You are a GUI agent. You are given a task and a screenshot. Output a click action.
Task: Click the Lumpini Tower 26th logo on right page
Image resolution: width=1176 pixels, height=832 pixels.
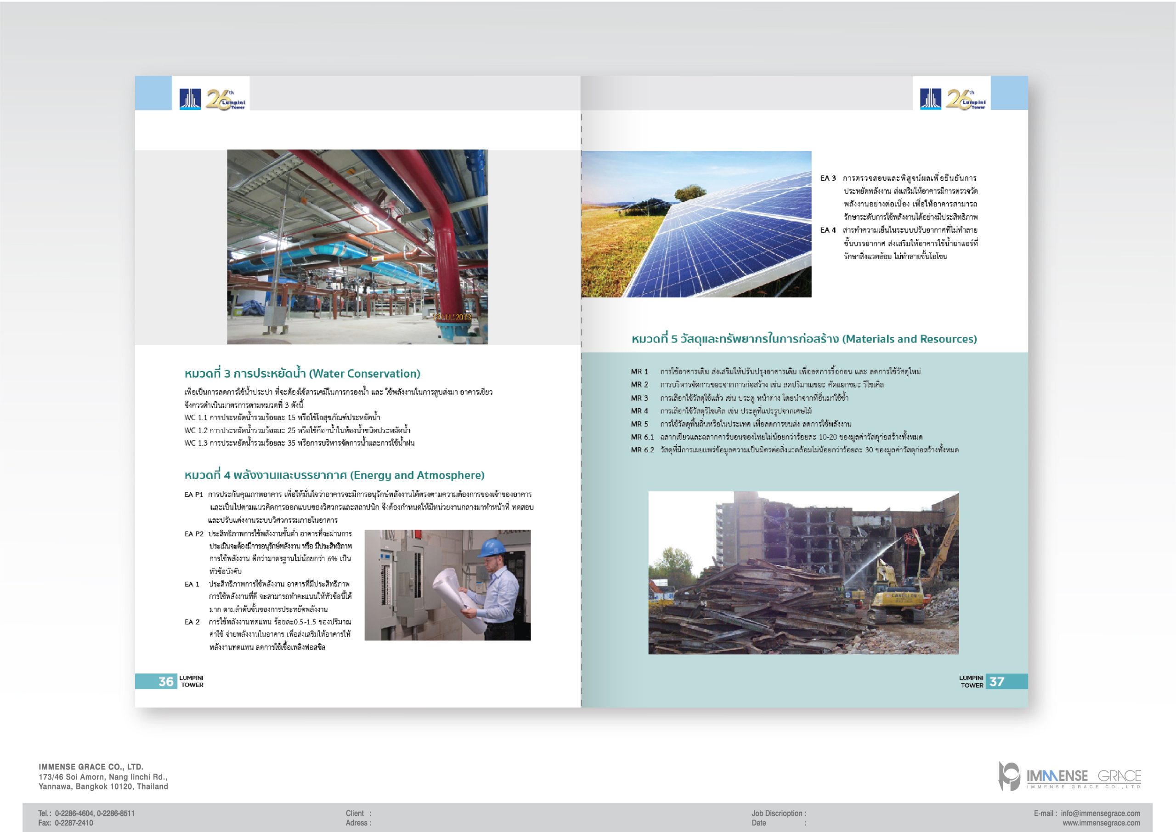point(966,99)
